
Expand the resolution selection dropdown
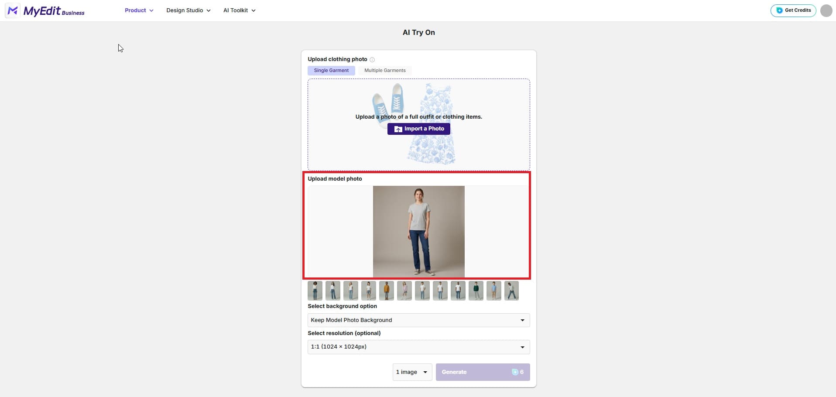click(x=418, y=346)
